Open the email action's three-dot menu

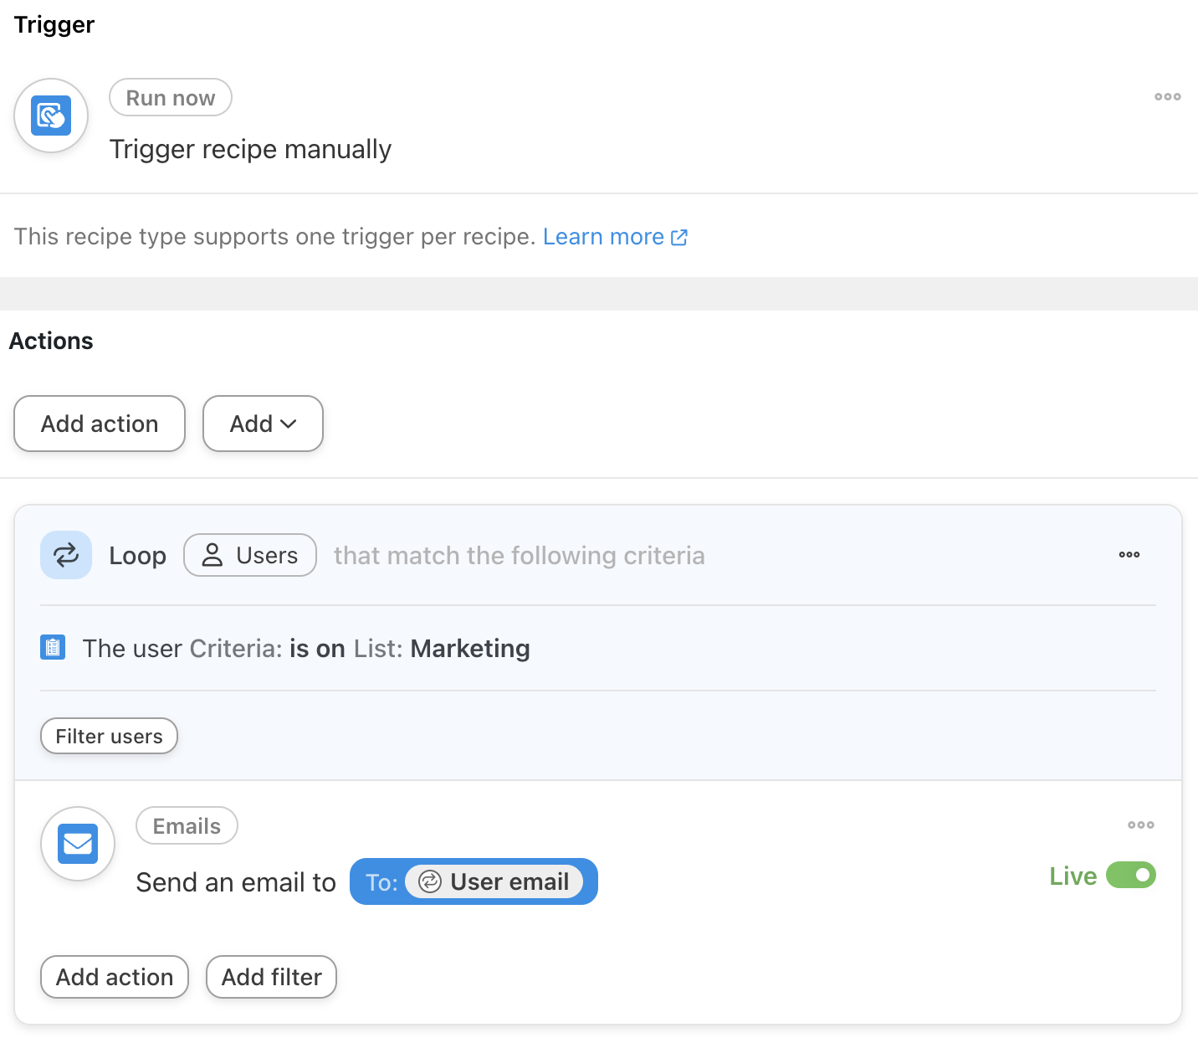(x=1140, y=825)
